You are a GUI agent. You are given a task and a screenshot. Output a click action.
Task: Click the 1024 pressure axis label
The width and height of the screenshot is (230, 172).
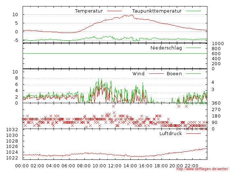12,152
